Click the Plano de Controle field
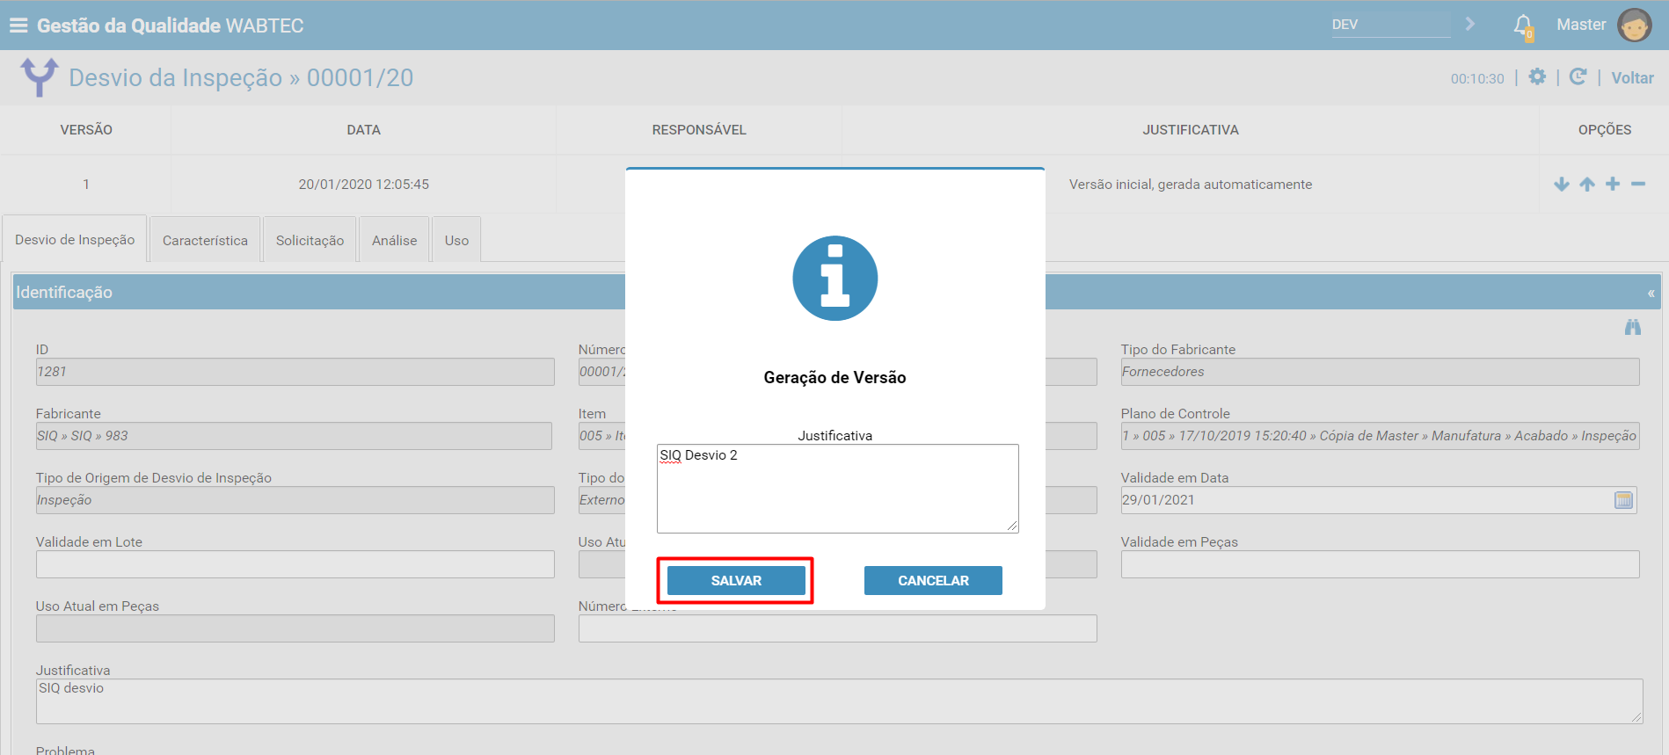The image size is (1669, 755). (x=1380, y=436)
